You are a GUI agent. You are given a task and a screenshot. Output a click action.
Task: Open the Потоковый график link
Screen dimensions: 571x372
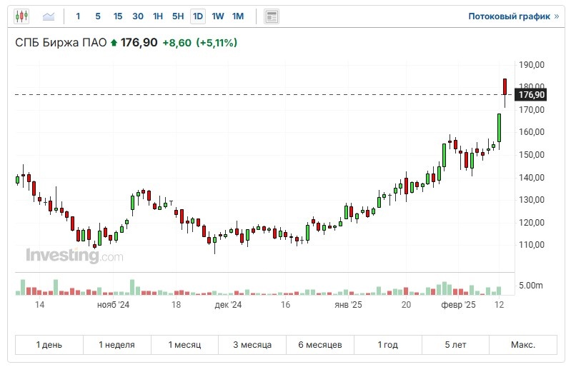coord(513,16)
